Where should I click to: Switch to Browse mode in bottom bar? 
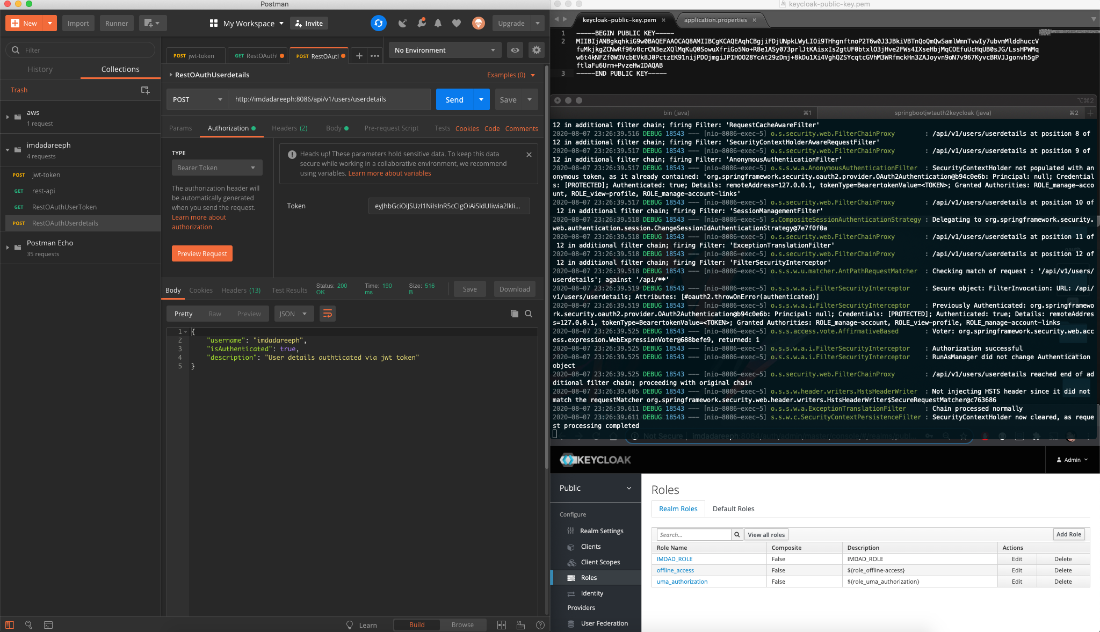tap(462, 624)
